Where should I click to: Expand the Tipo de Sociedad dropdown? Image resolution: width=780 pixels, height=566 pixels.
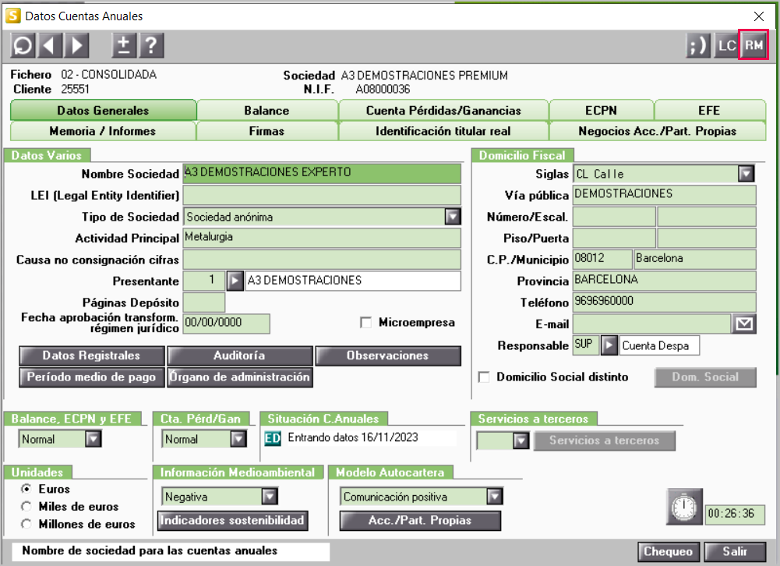pos(452,217)
